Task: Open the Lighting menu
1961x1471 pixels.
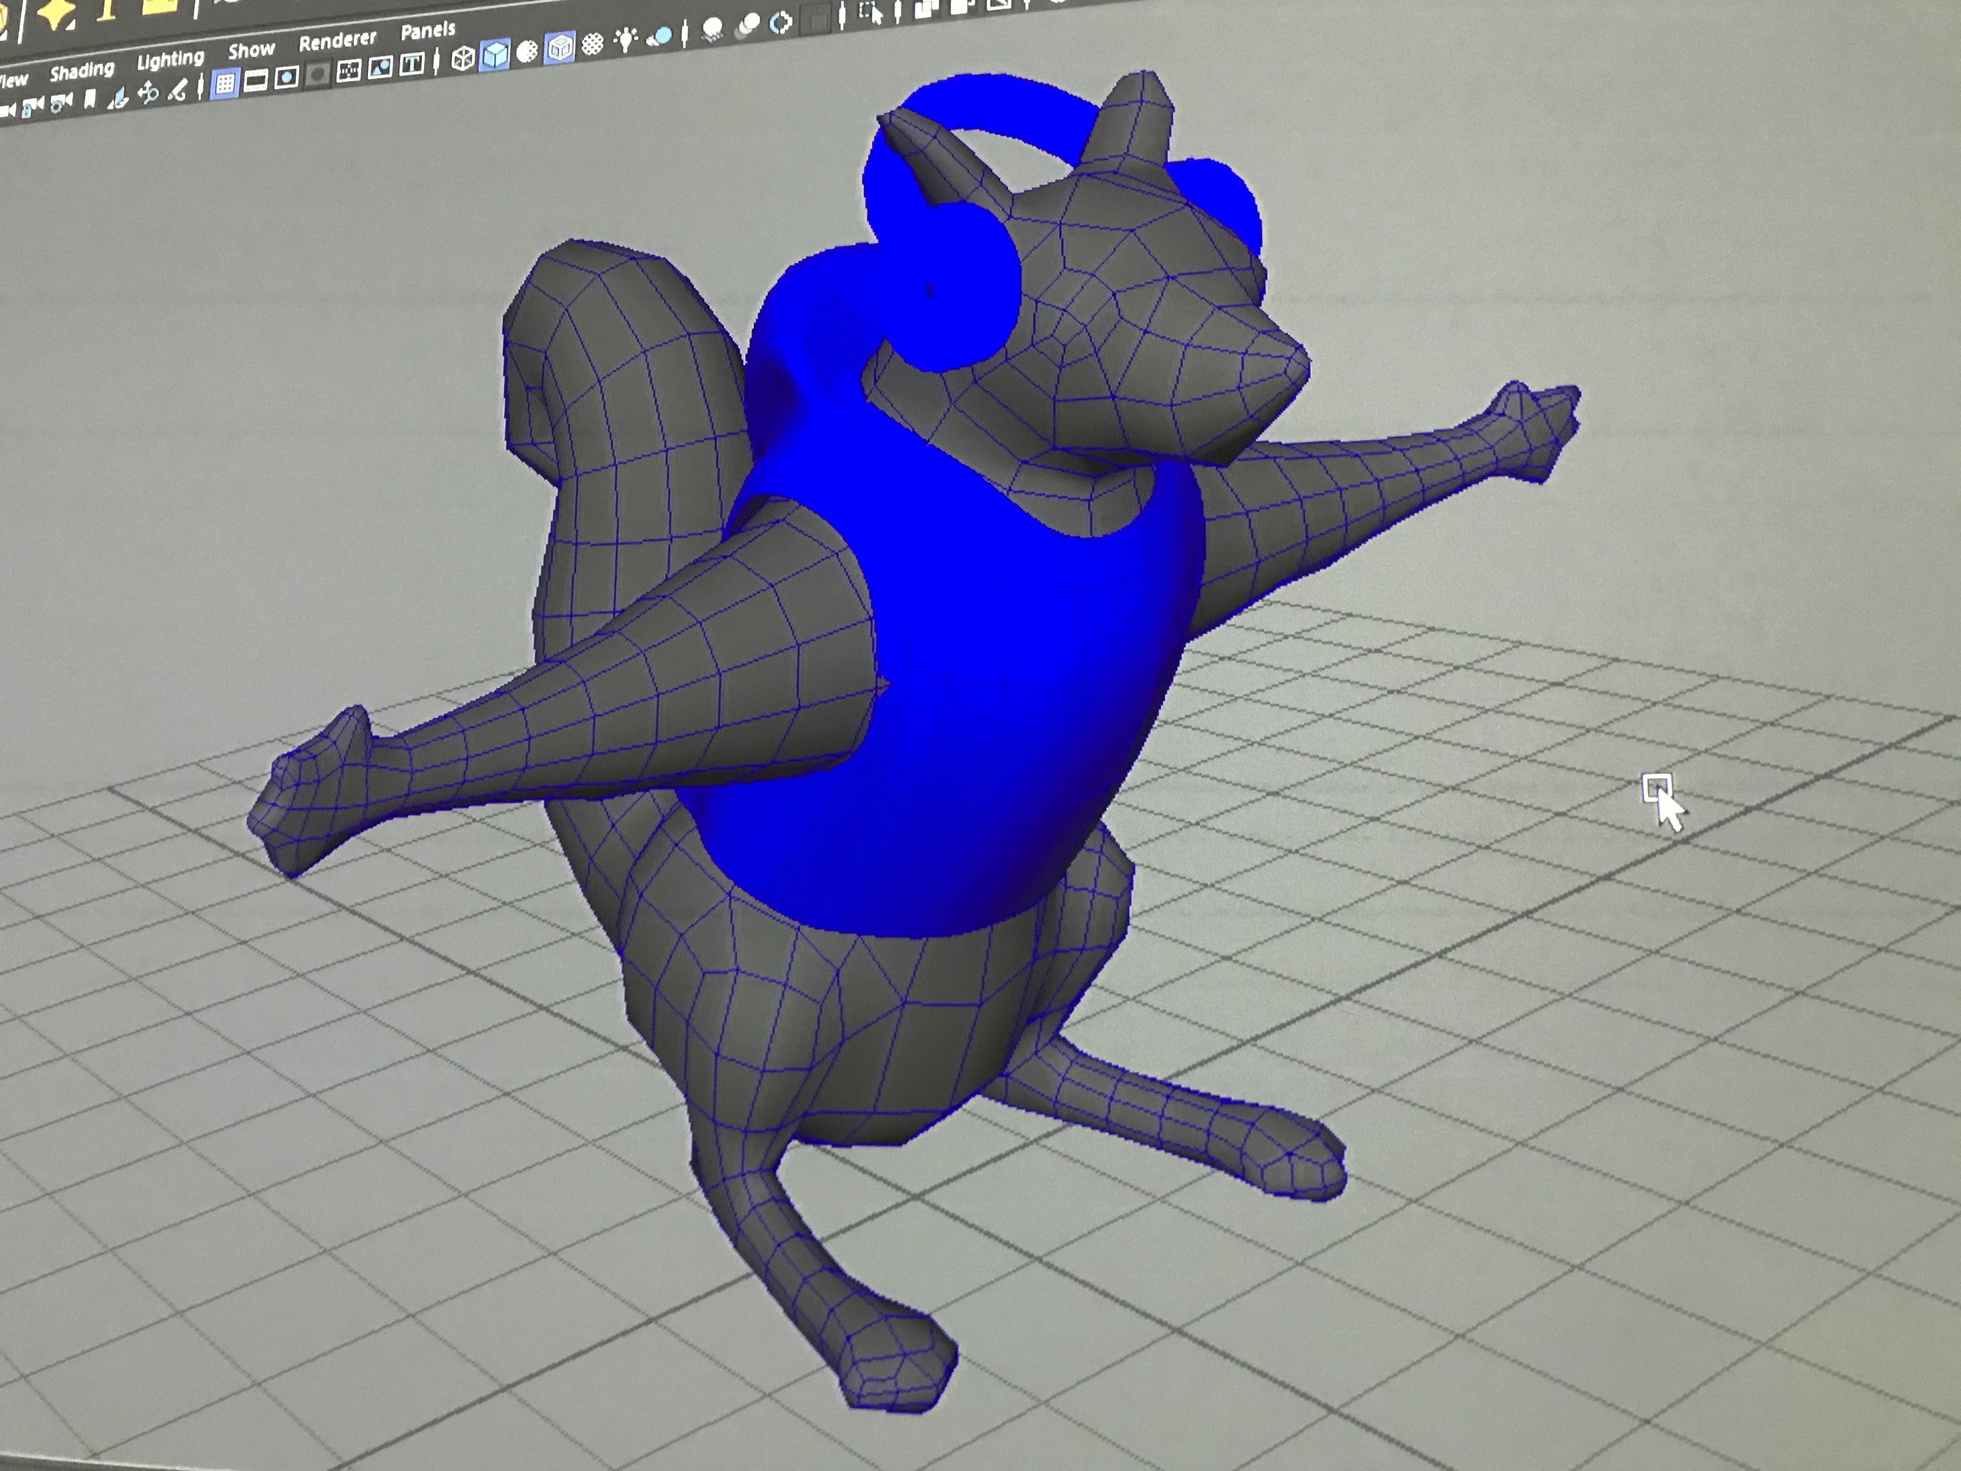Action: [x=170, y=60]
